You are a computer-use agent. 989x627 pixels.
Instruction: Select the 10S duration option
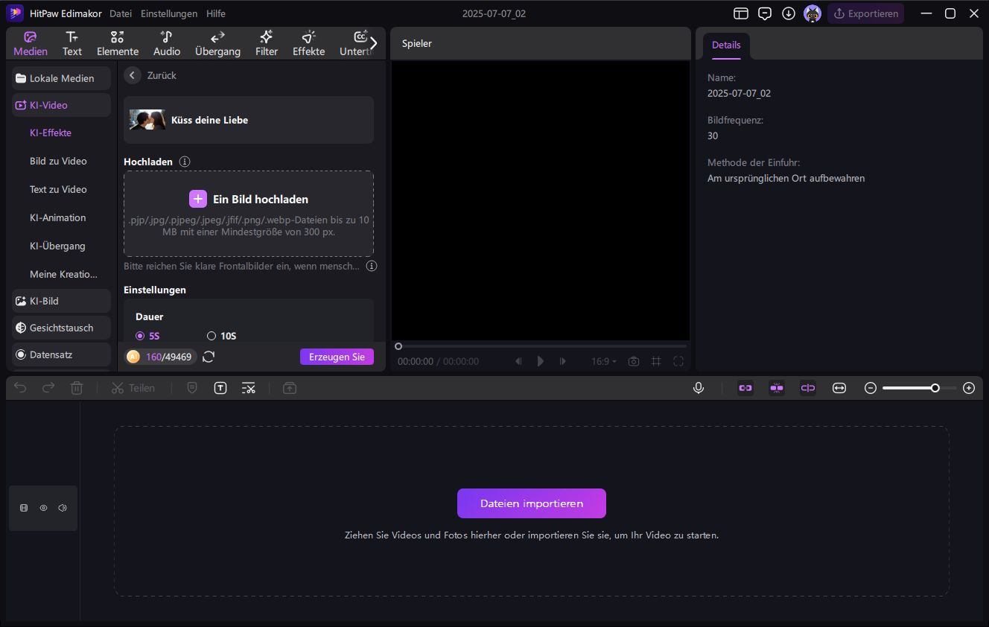[212, 336]
